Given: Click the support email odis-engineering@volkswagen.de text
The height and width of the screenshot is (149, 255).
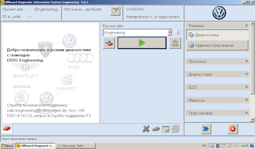Looking at the screenshot, I should point(37,110).
